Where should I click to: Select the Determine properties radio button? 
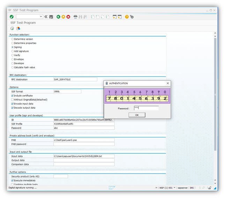[13, 43]
